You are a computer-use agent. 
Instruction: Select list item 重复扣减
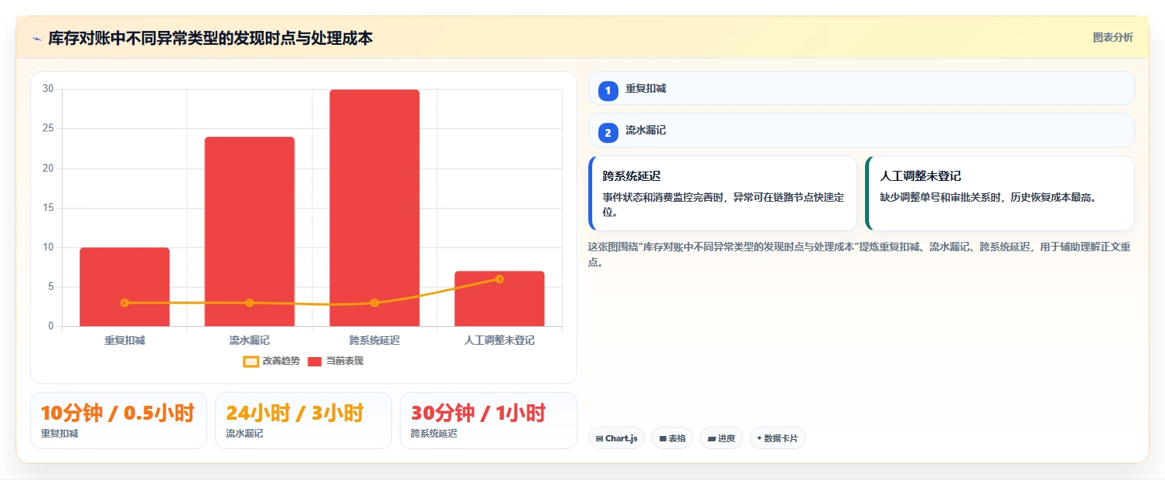[x=861, y=88]
